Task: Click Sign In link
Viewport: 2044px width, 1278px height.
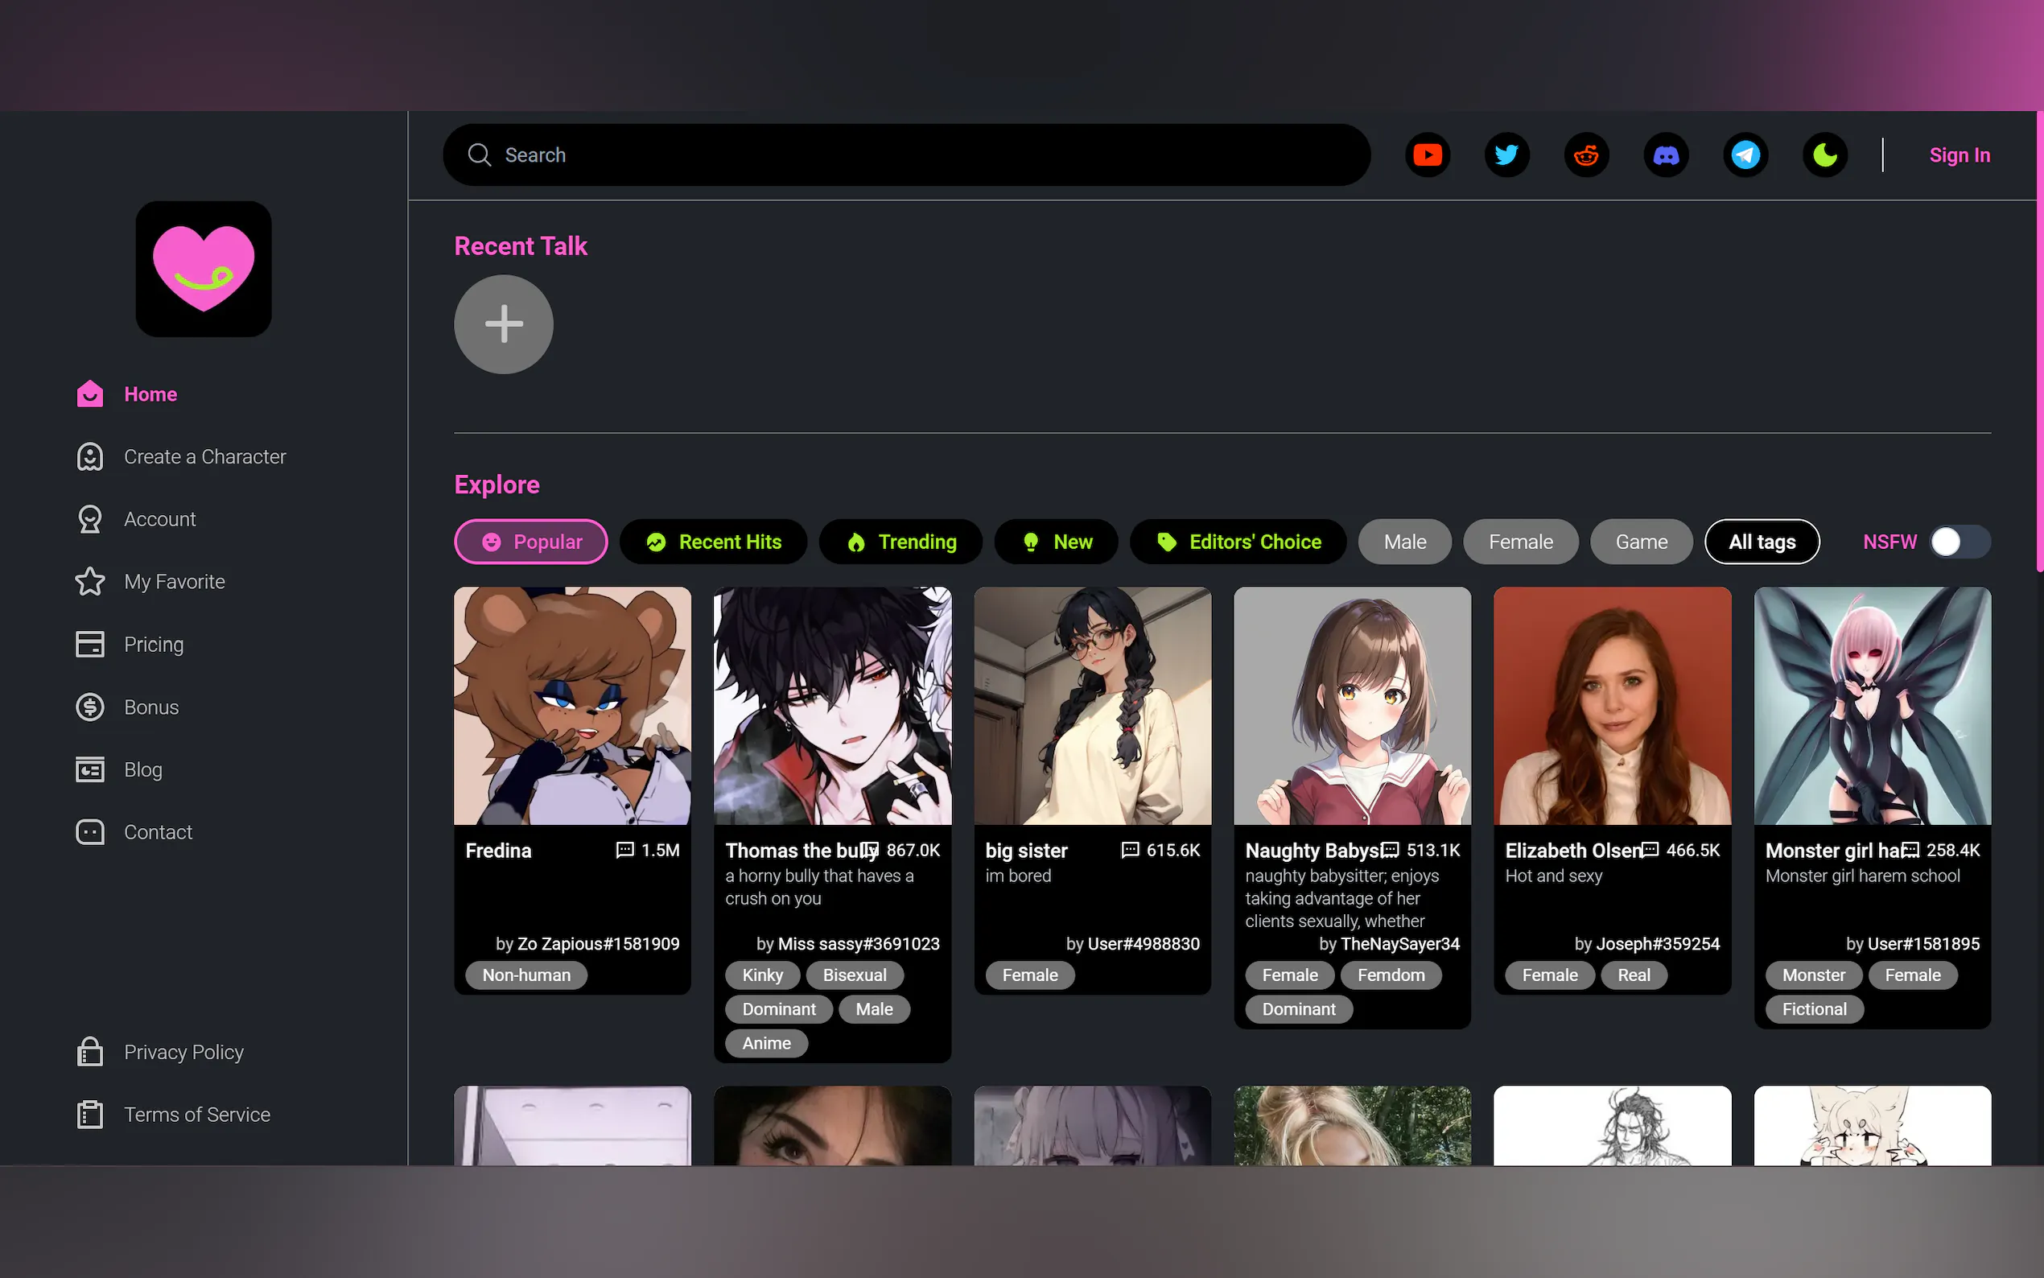Action: click(1959, 155)
